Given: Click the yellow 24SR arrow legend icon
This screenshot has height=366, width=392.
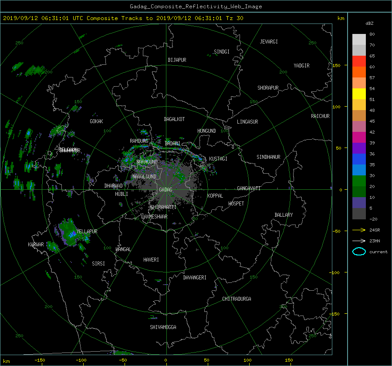Looking at the screenshot, I should coord(359,230).
